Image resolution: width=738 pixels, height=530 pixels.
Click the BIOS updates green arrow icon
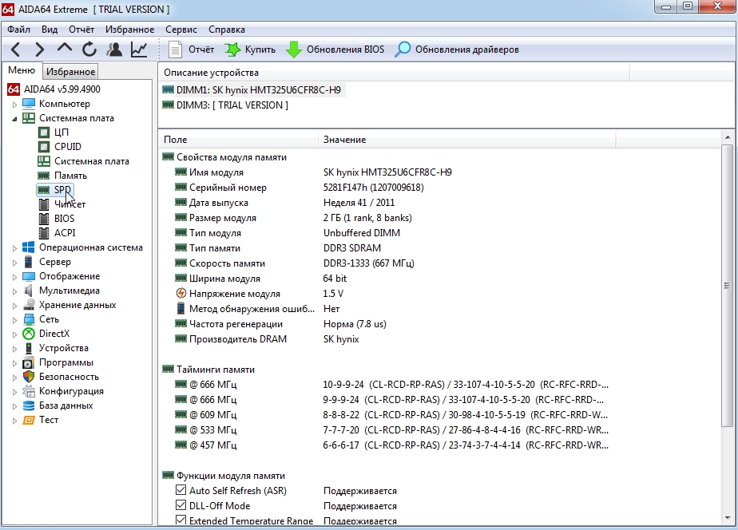click(294, 49)
